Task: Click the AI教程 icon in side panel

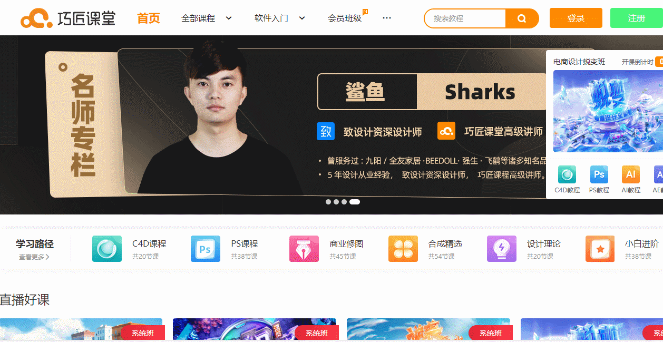Action: point(631,174)
